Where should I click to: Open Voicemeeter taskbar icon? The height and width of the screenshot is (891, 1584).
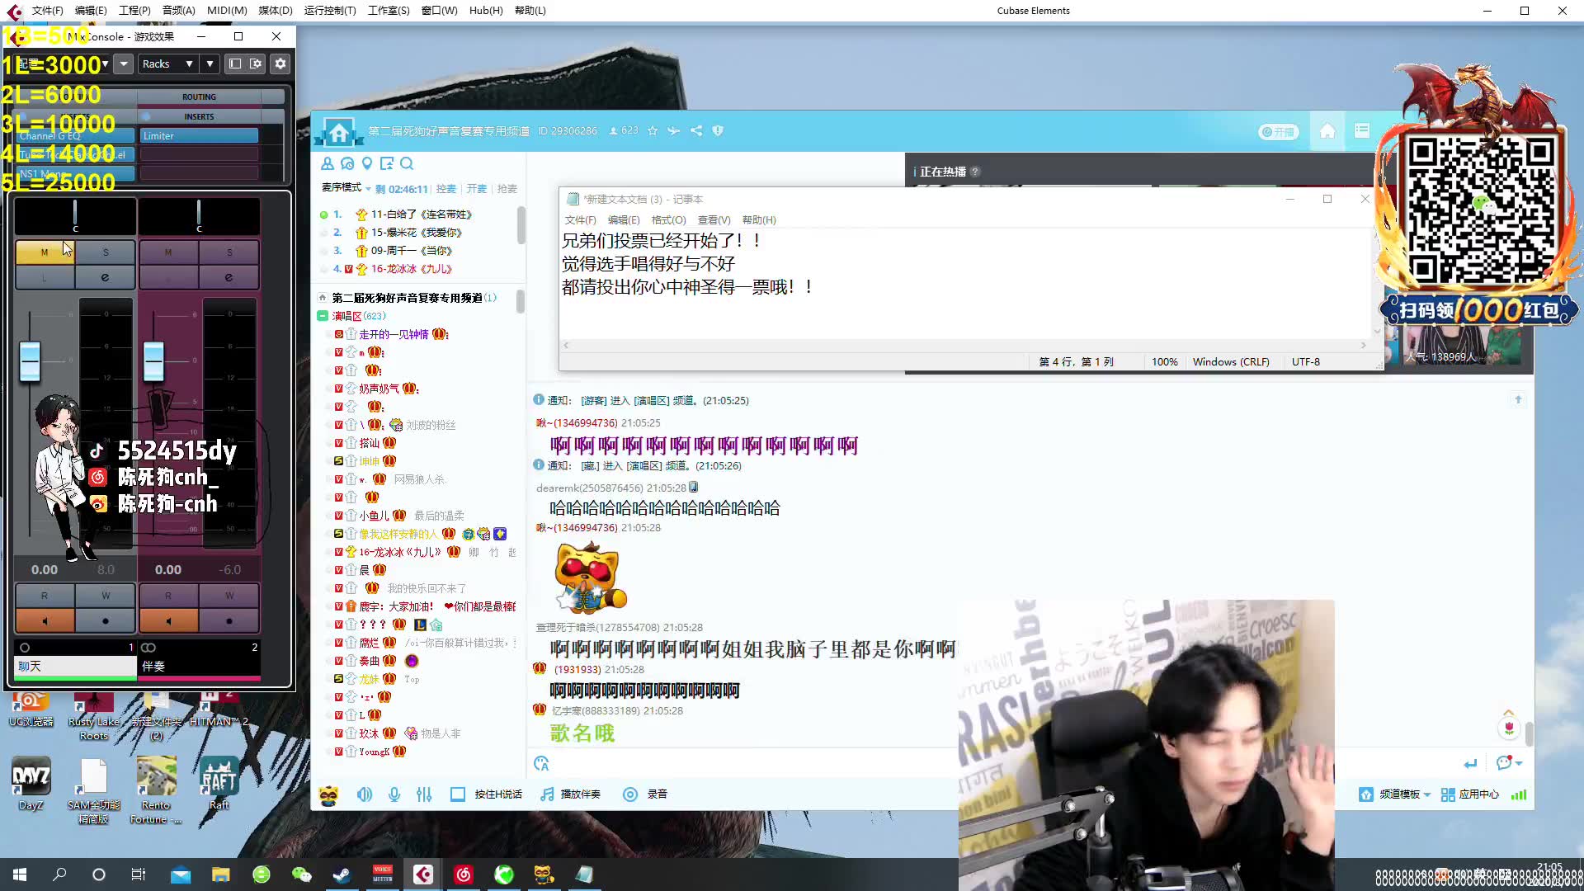[383, 874]
